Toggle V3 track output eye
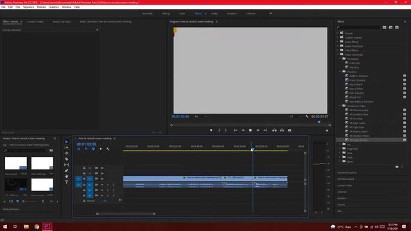The height and width of the screenshot is (231, 411). (x=102, y=168)
